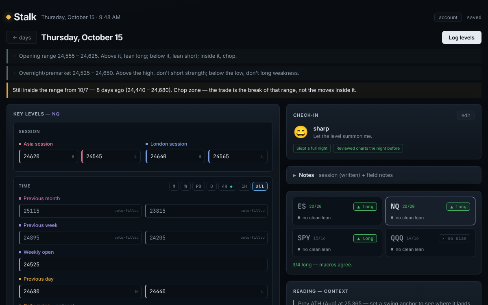
Task: Toggle the 4H timeframe filter
Action: pyautogui.click(x=227, y=186)
